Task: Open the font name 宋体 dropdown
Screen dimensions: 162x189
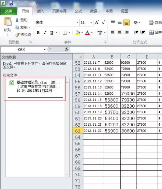Action: tap(77, 23)
